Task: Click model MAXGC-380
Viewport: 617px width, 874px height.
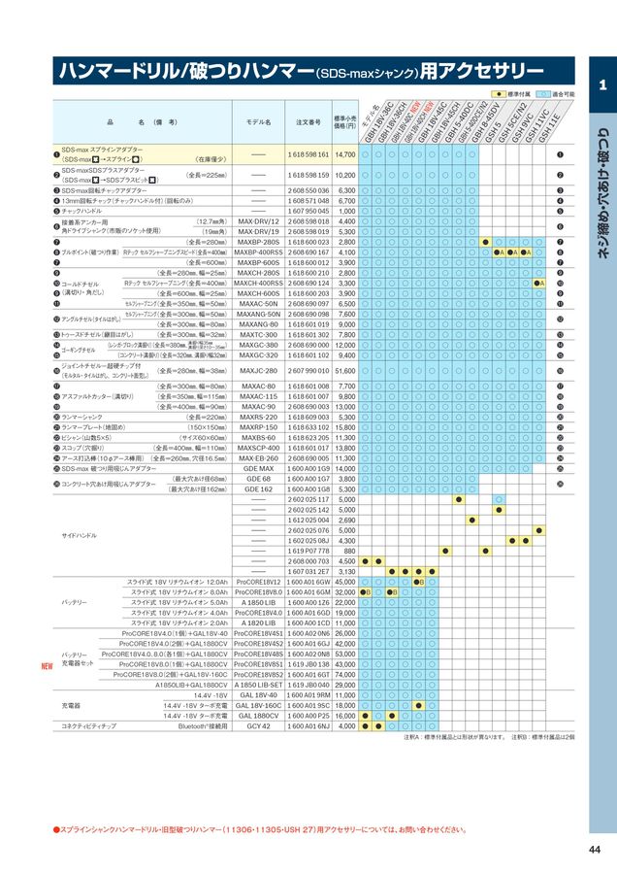Action: 258,345
